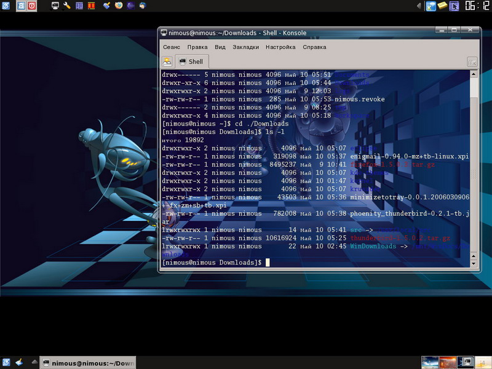Launch Firefox from the top panel
Viewport: 492px width, 369px height.
click(x=119, y=6)
